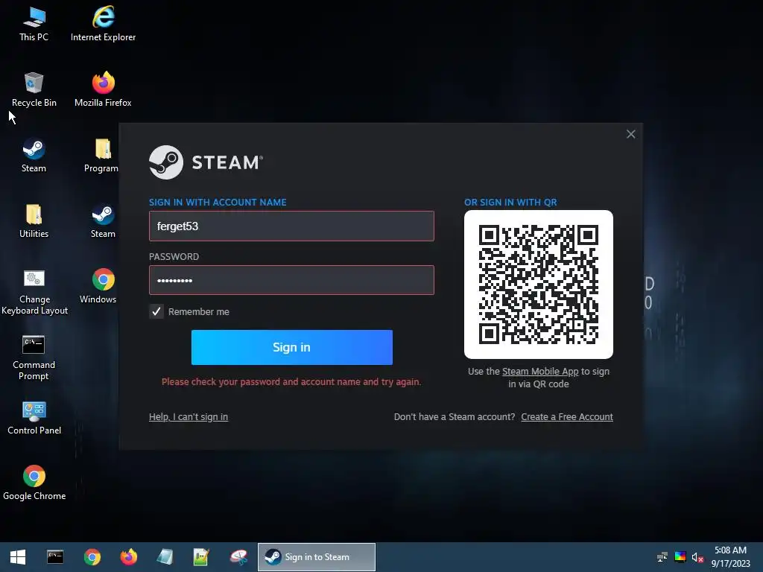This screenshot has width=763, height=572.
Task: Launch Chrome from the taskbar
Action: click(x=92, y=557)
